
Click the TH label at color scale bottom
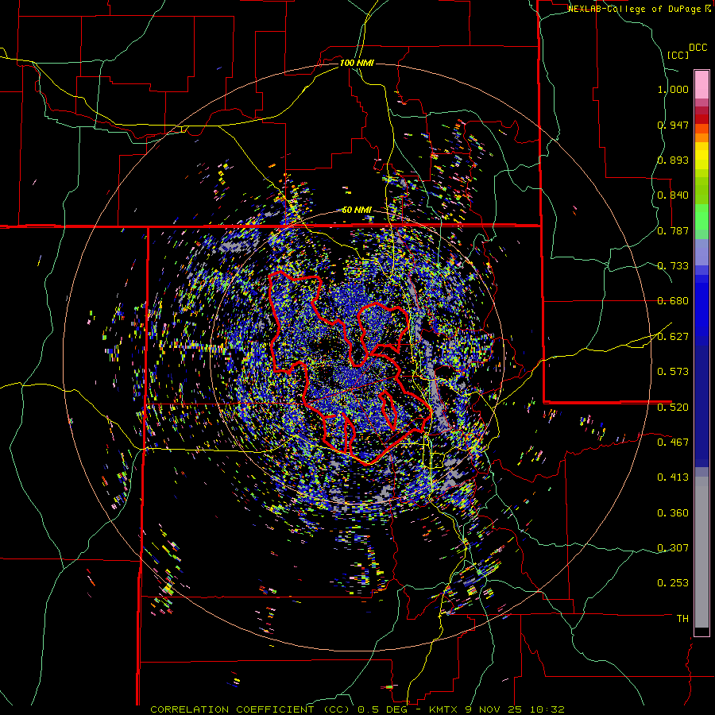click(x=682, y=619)
